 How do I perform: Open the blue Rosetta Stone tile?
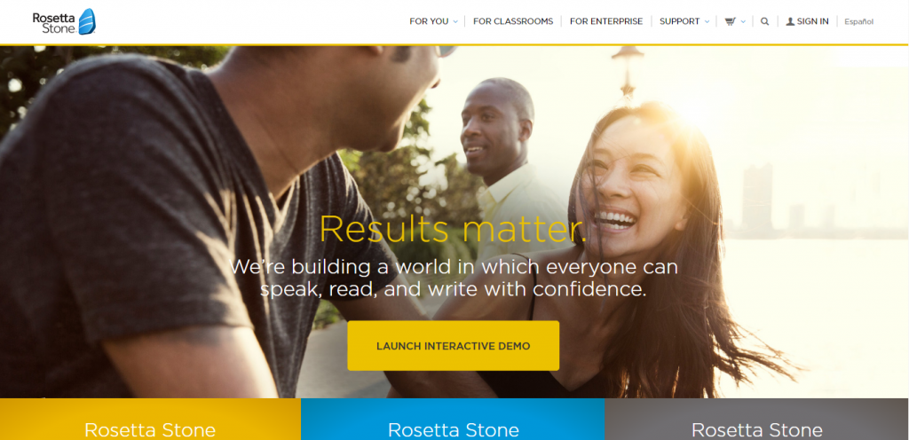(x=453, y=420)
